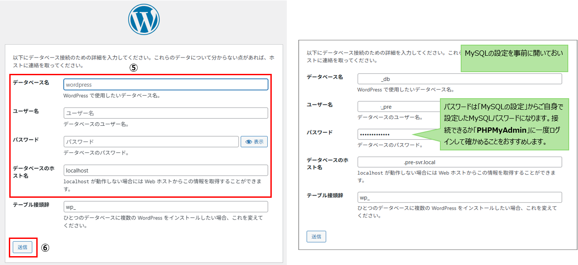This screenshot has height=265, width=578.
Task: Click the wp_ prefix field below the red box
Action: 166,207
